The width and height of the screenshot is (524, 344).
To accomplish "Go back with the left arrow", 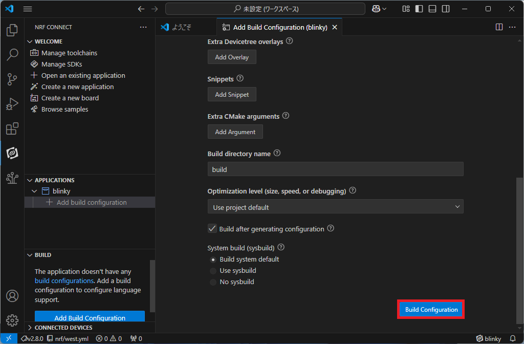I will (x=141, y=9).
